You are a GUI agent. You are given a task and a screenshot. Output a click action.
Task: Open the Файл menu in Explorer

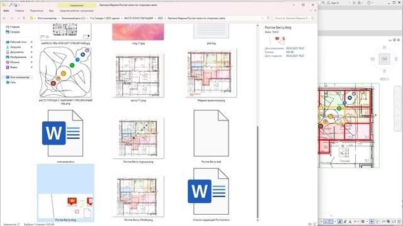coord(6,11)
